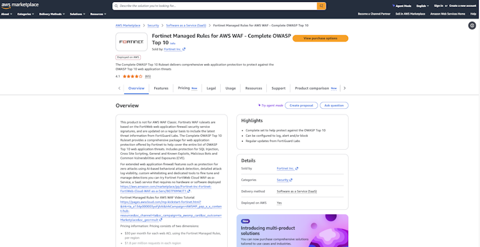Click the (65) reviews count
Screen dimensions: 480x247
[x=148, y=77]
